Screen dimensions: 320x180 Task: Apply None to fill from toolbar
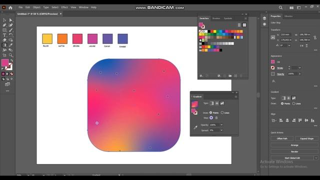(11, 74)
